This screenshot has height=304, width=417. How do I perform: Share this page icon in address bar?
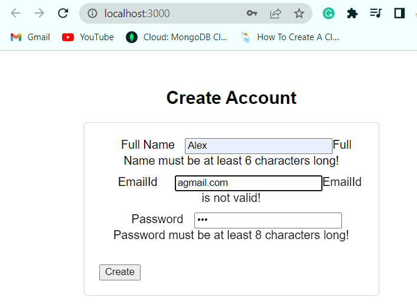click(275, 14)
